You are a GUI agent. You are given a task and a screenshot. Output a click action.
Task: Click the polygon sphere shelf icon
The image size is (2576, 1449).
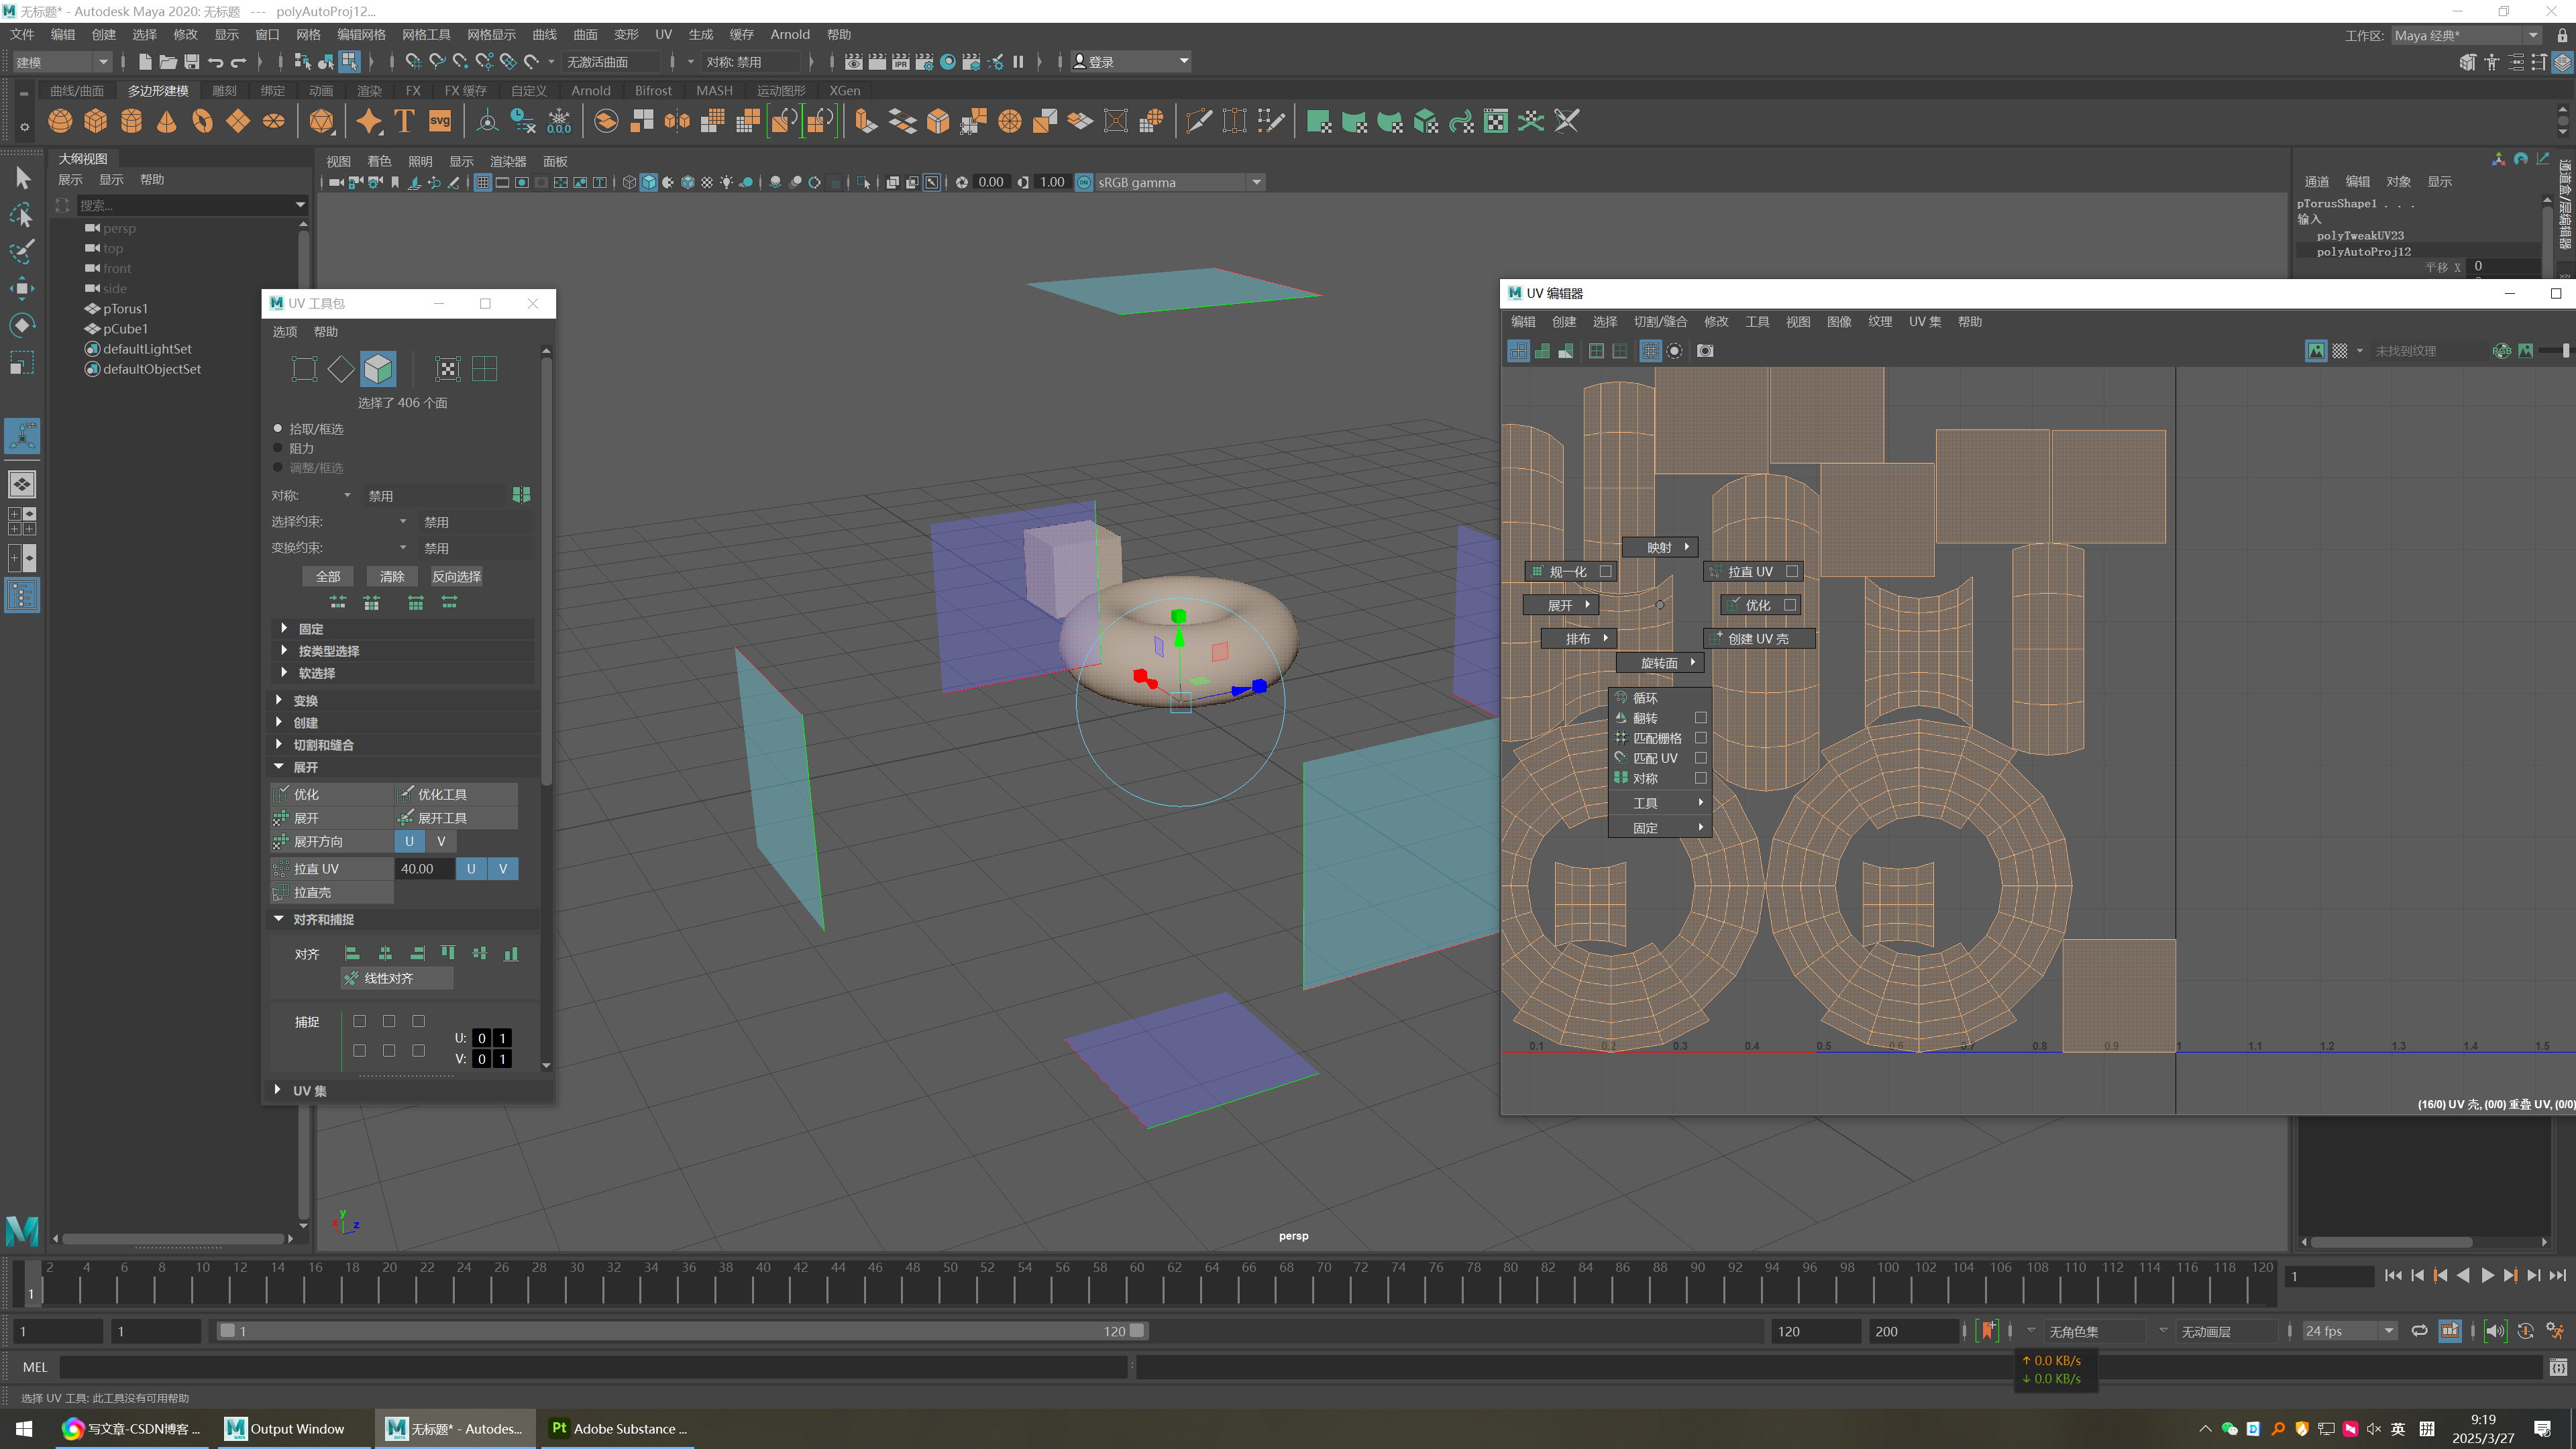click(60, 122)
